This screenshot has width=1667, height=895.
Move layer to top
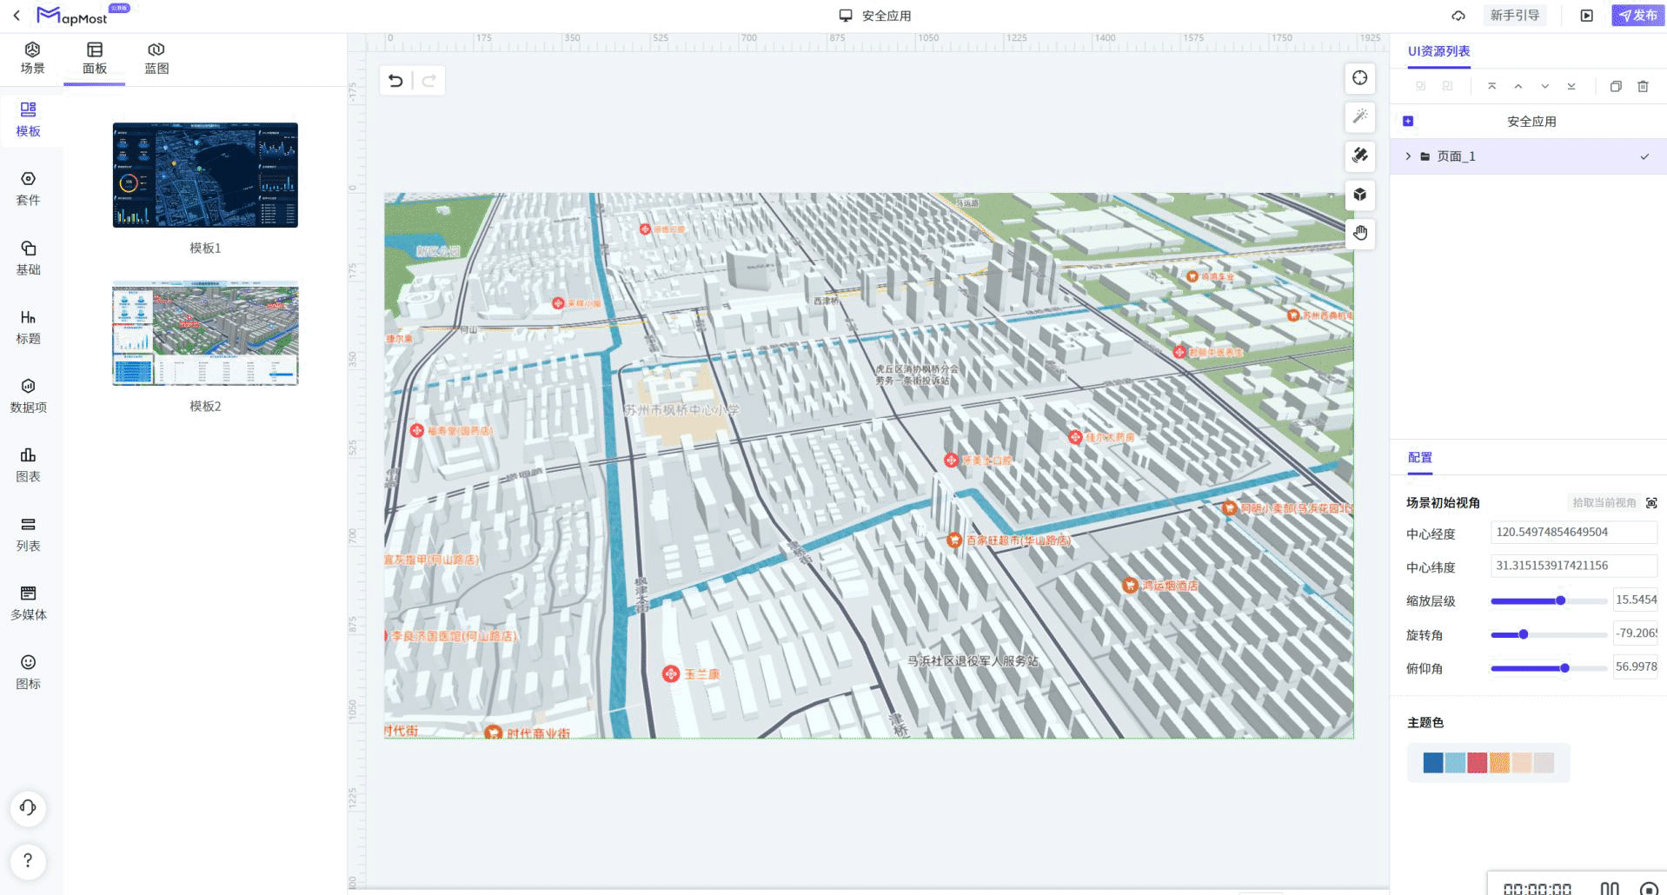[1491, 86]
